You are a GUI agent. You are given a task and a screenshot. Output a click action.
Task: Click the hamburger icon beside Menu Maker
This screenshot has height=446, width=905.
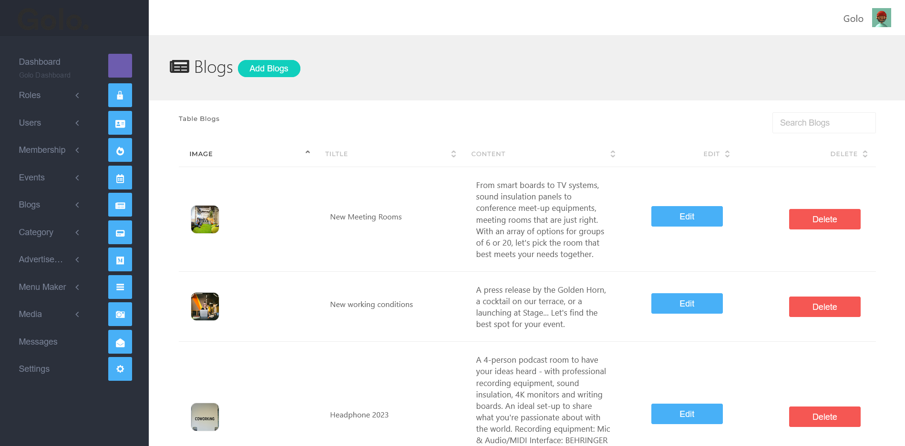pyautogui.click(x=120, y=287)
